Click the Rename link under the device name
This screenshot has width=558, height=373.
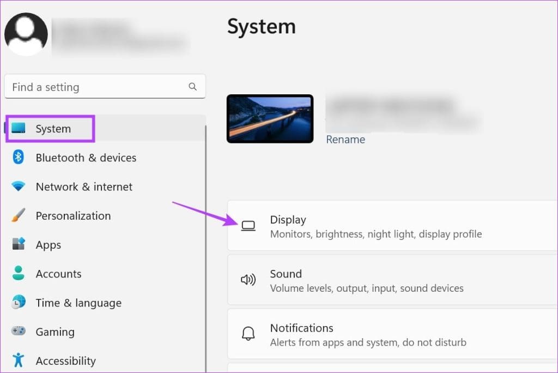pos(345,140)
